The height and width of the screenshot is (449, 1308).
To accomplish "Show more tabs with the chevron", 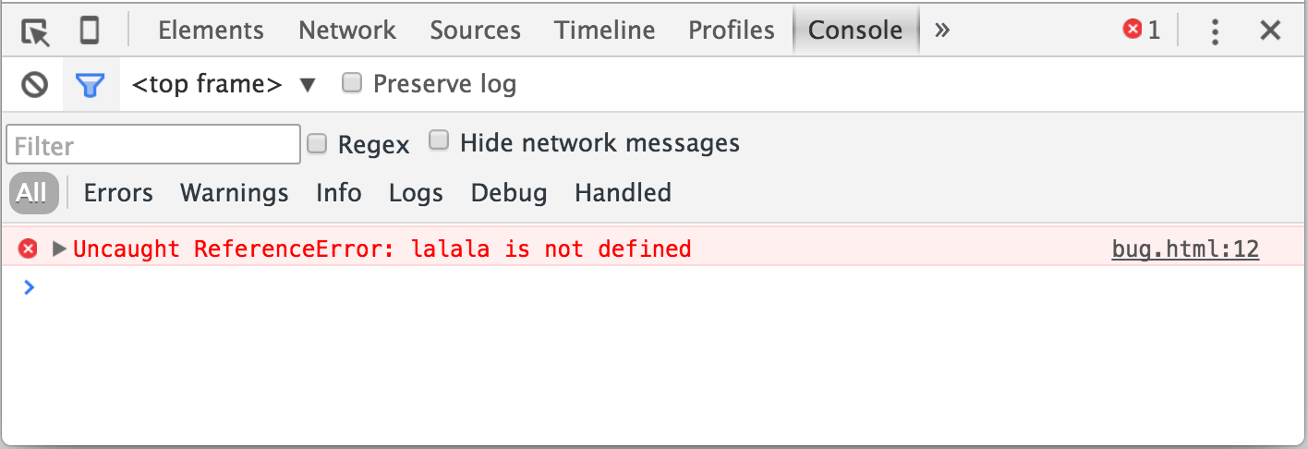I will [x=942, y=30].
